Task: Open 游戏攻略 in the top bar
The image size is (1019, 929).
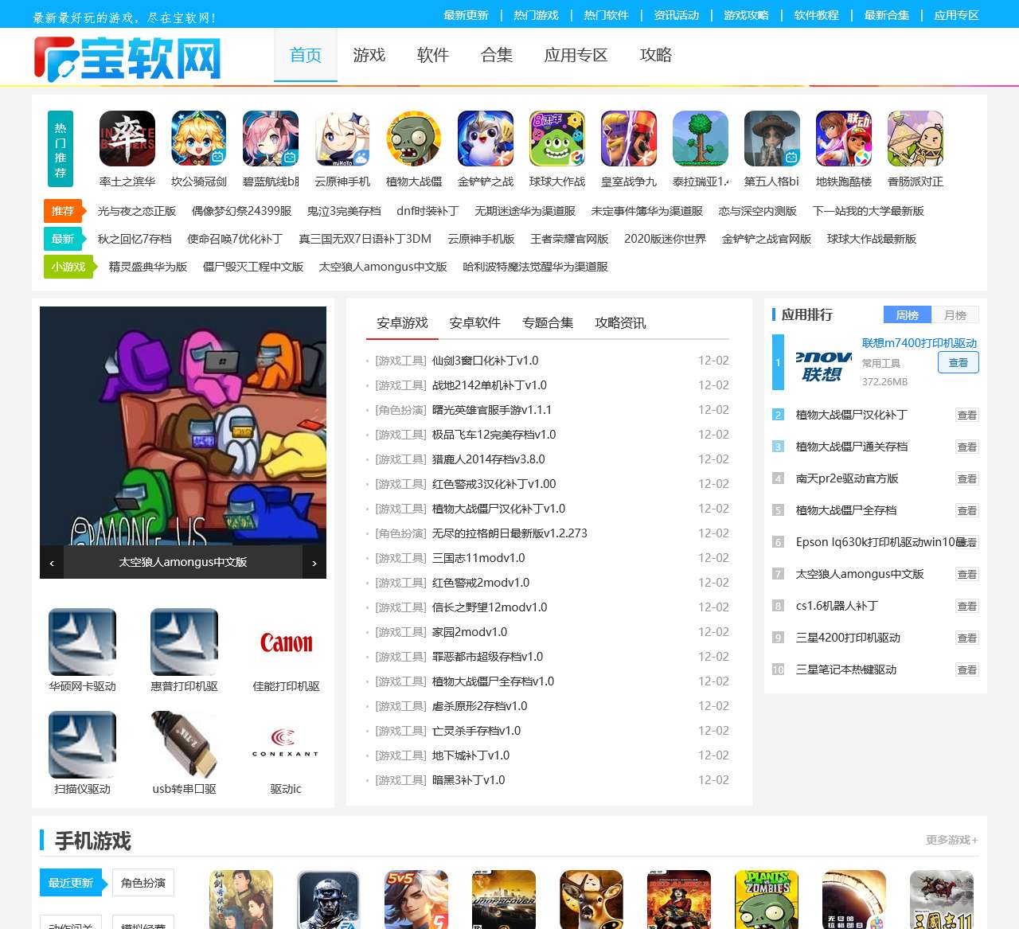Action: coord(746,15)
